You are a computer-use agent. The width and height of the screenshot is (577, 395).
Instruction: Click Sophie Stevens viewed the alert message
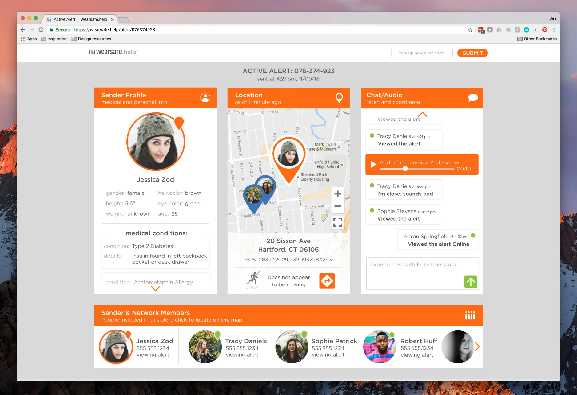(403, 215)
